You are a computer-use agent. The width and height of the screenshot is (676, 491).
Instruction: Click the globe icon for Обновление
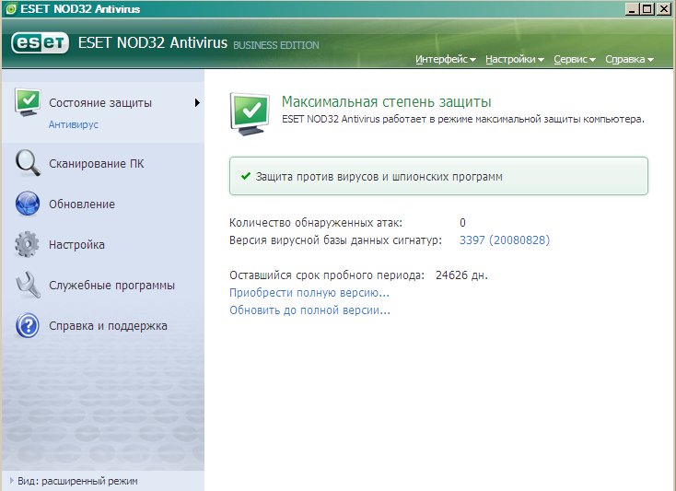pyautogui.click(x=28, y=203)
